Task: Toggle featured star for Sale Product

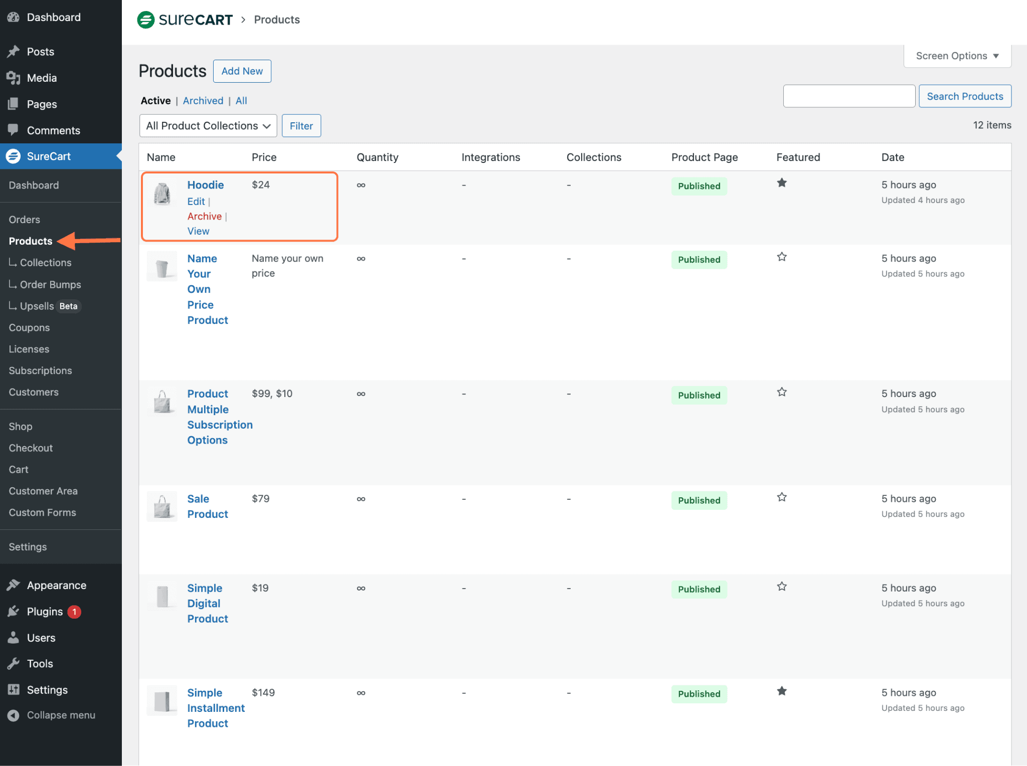Action: pos(781,497)
